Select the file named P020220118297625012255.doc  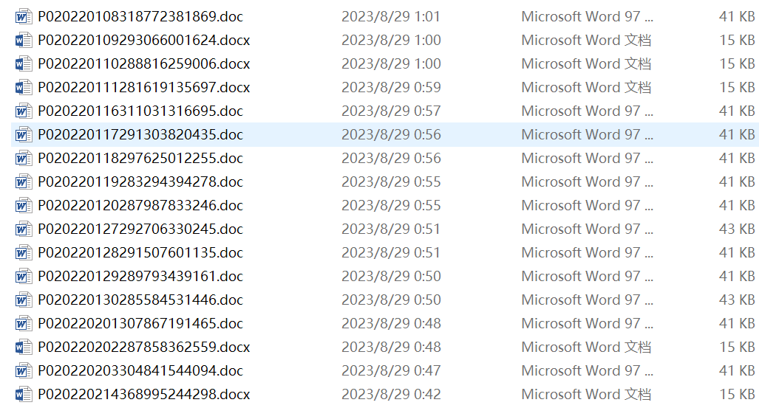tap(140, 158)
